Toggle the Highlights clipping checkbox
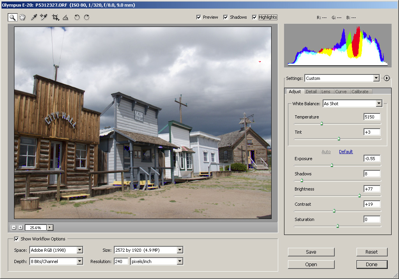Screen dimensions: 399x279 [x=255, y=17]
